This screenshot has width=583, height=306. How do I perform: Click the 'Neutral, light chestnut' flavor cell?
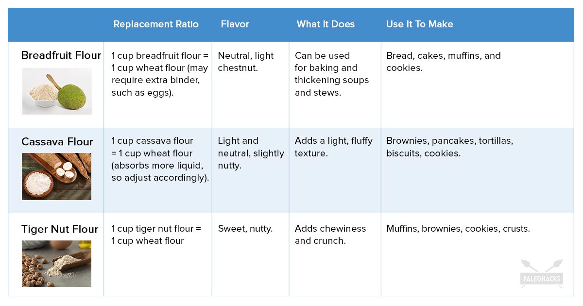246,62
